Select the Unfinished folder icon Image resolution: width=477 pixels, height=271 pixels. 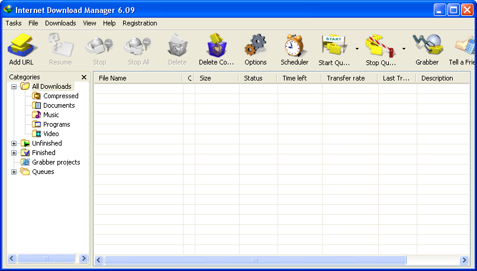pyautogui.click(x=25, y=143)
